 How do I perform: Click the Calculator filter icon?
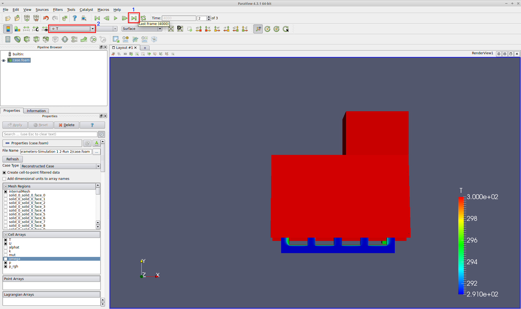[x=8, y=39]
